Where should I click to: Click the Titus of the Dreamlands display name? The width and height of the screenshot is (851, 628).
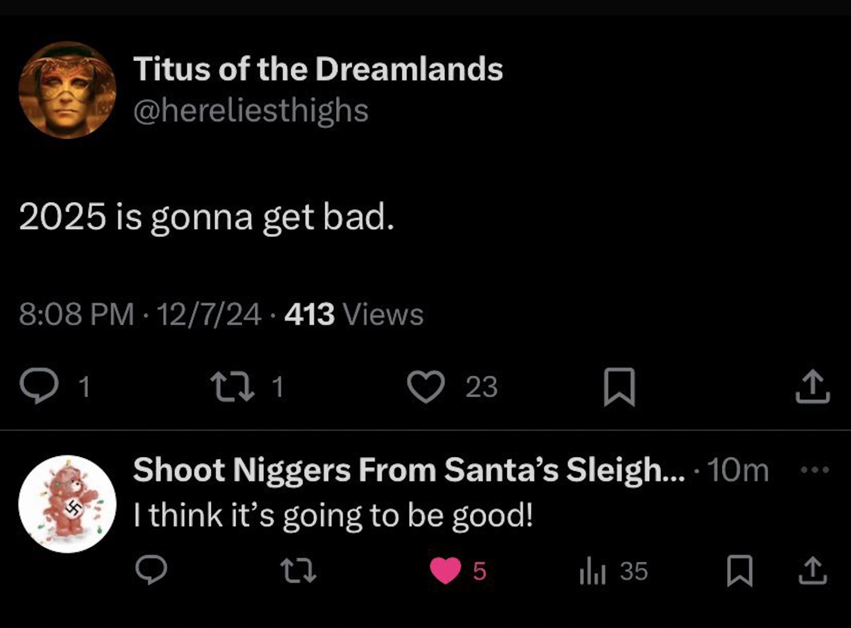318,69
